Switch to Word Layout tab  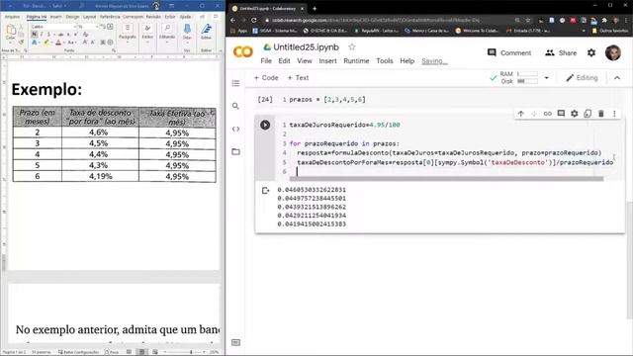click(89, 17)
